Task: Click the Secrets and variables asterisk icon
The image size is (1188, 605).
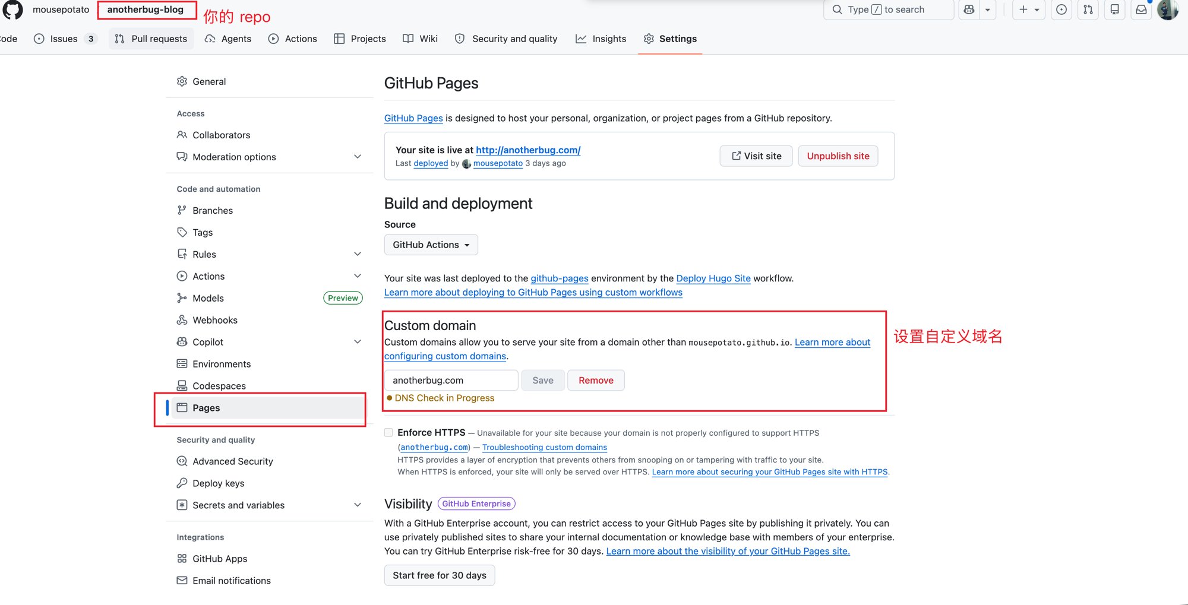Action: coord(182,505)
